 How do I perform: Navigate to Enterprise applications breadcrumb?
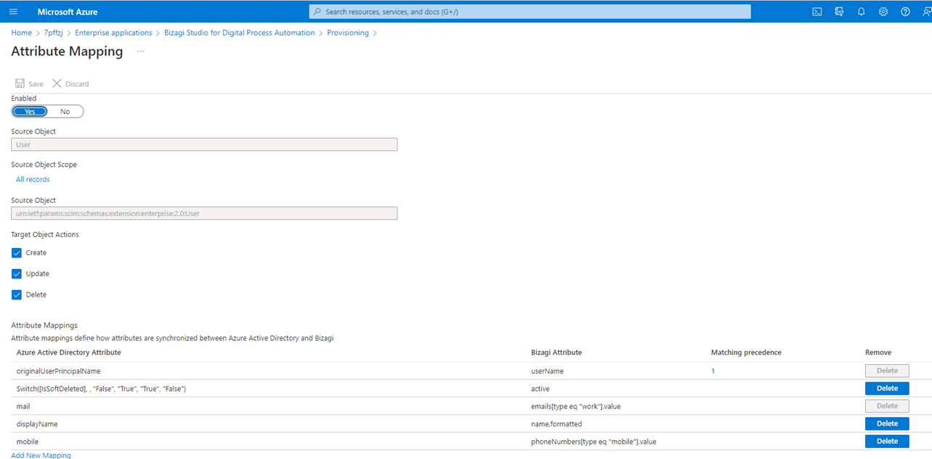pos(113,33)
